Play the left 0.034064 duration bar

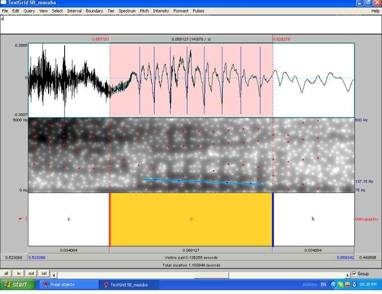click(69, 250)
